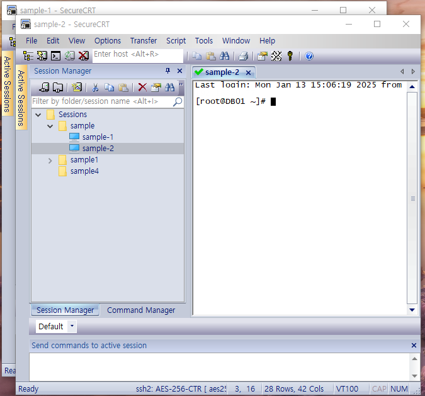
Task: Click Session Manager Copy icon
Action: pos(110,88)
